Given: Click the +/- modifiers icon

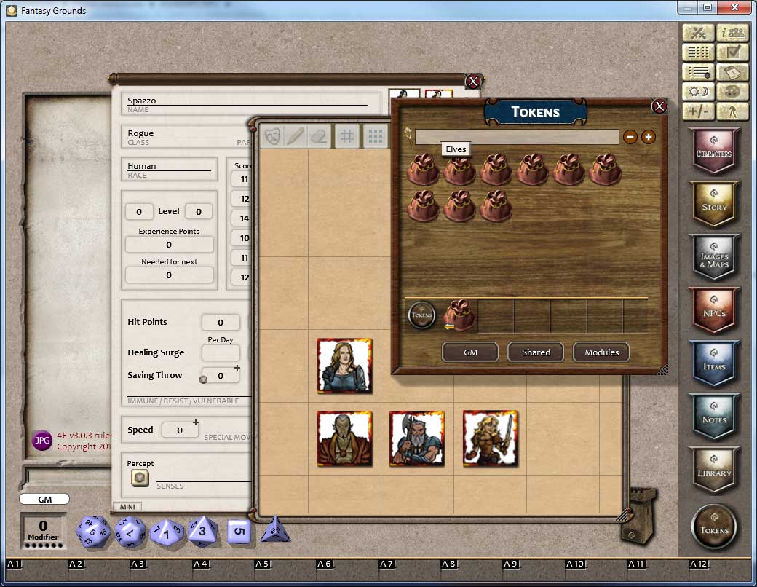Looking at the screenshot, I should pyautogui.click(x=699, y=112).
